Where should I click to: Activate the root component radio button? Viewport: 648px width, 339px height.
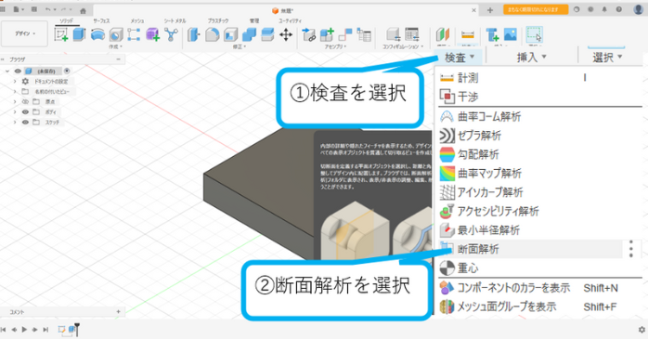point(67,72)
